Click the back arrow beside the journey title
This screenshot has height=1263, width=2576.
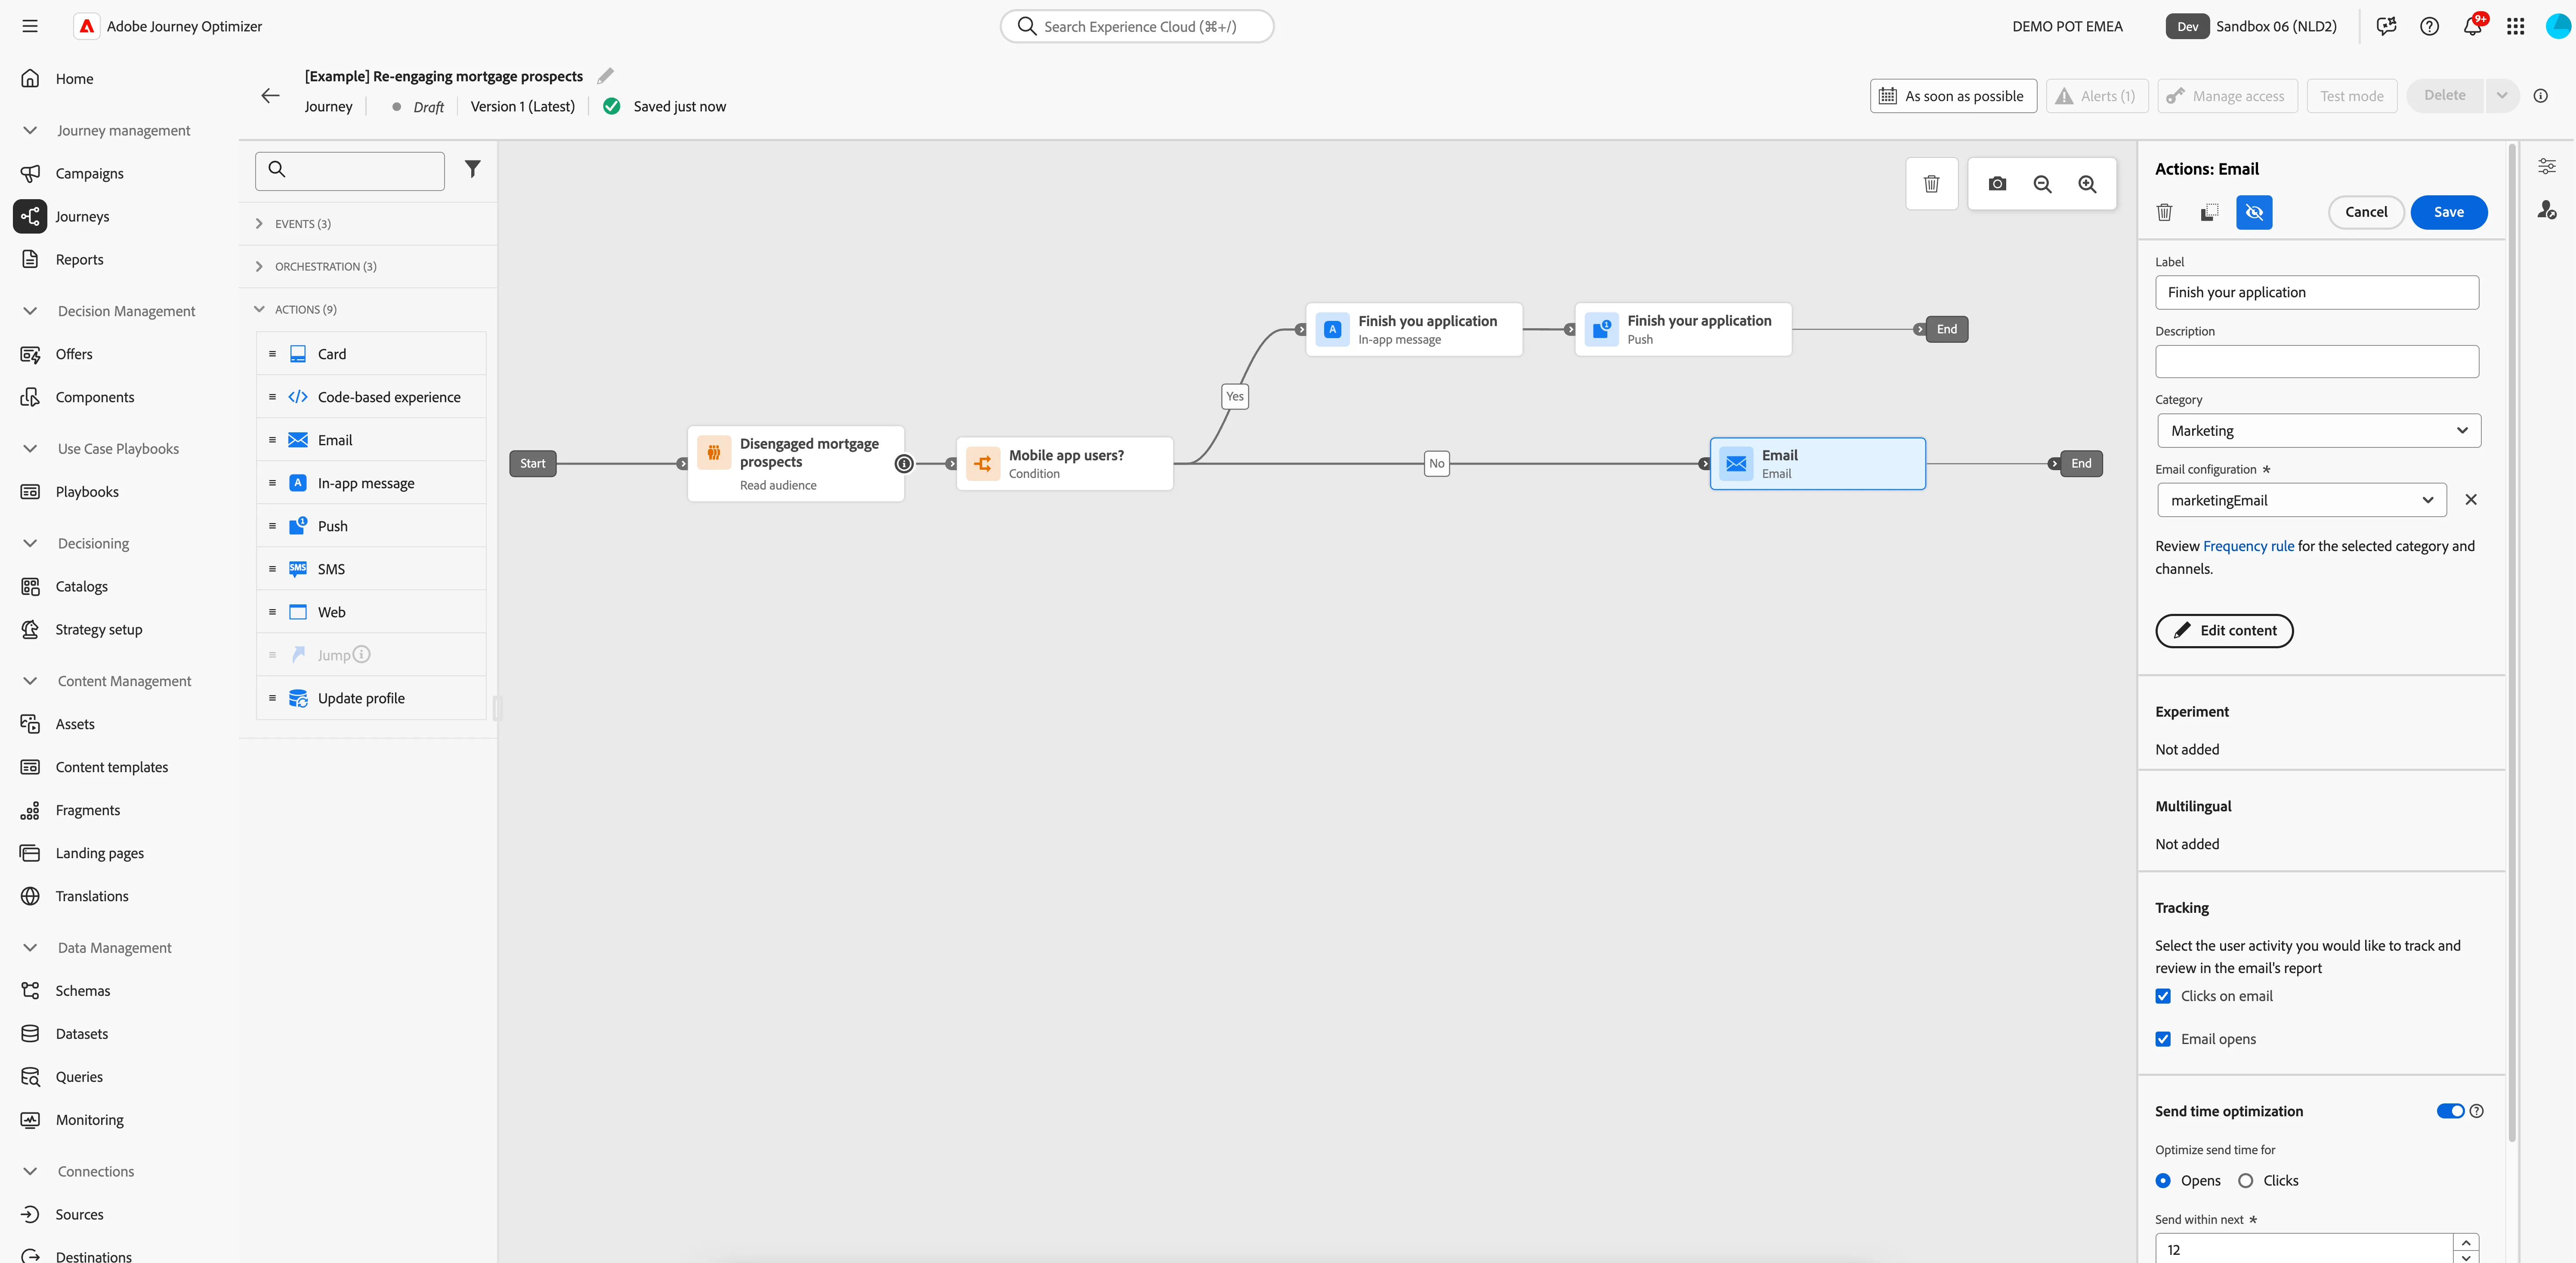(x=270, y=96)
